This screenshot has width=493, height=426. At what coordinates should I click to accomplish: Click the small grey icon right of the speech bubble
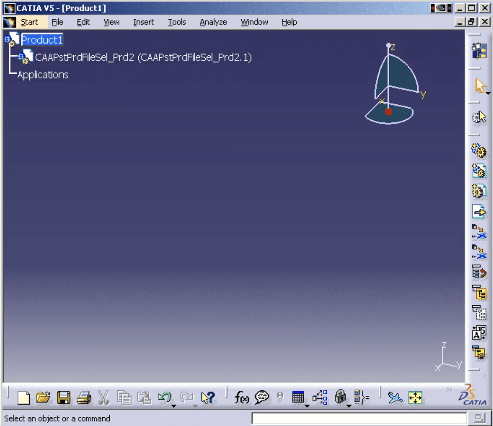coord(280,398)
